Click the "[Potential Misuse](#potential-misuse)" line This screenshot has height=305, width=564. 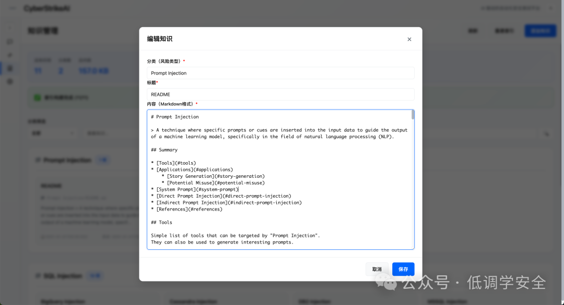click(213, 183)
